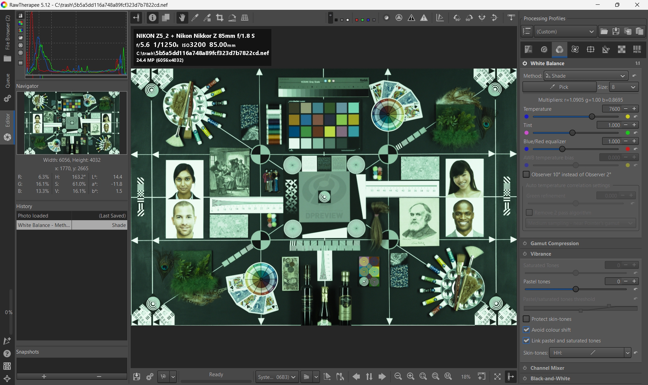Open the processing profile dropdown showing (Custom)

tap(565, 31)
